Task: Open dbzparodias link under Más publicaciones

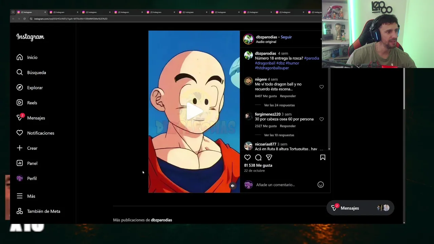Action: pos(161,220)
